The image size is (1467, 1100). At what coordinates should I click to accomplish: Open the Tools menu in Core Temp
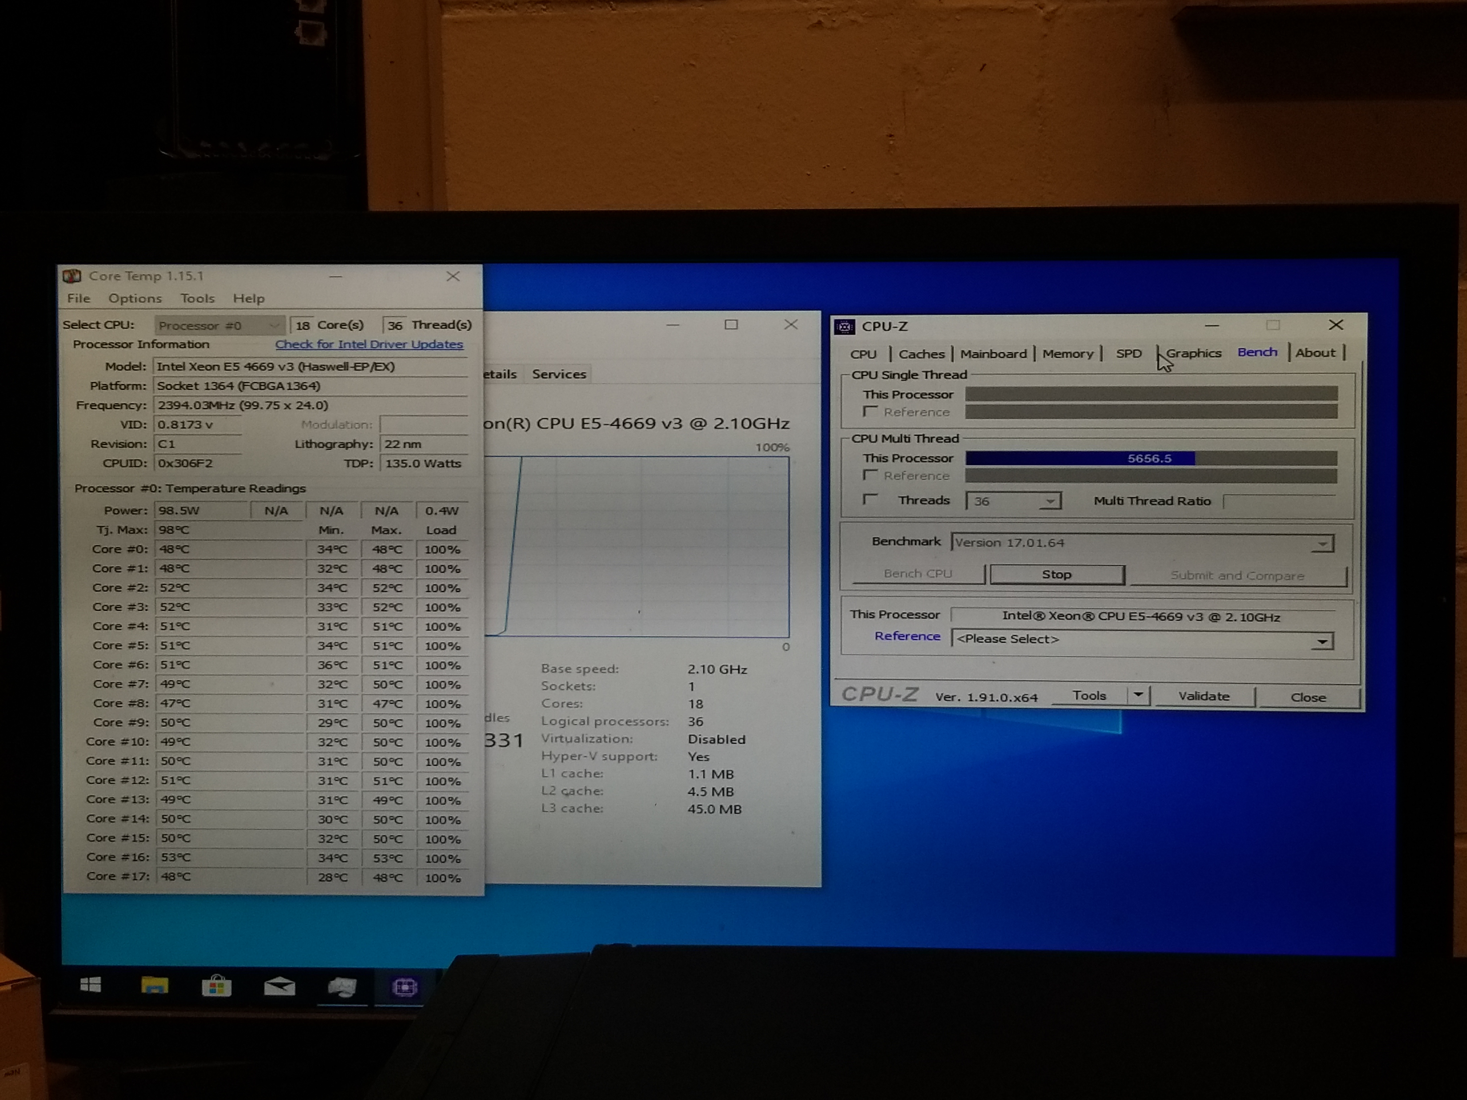click(198, 298)
